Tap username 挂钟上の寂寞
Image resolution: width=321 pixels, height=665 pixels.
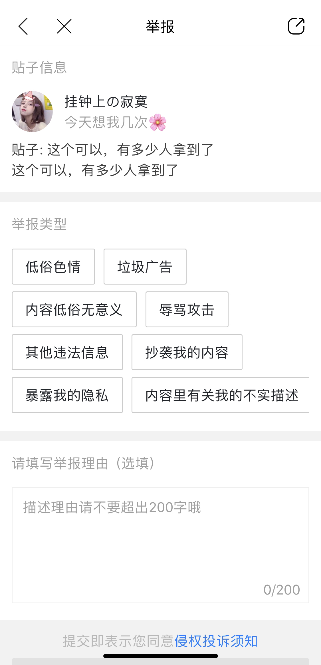pos(106,102)
